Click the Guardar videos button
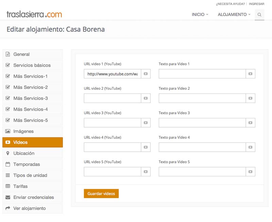This screenshot has width=272, height=222. pyautogui.click(x=101, y=193)
